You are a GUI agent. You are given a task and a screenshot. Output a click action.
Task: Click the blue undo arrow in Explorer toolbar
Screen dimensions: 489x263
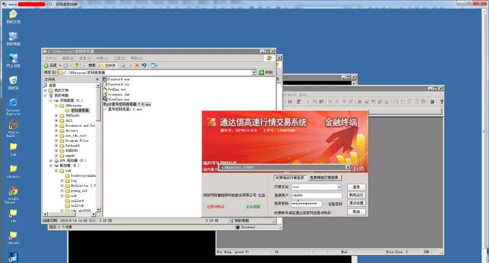point(144,66)
